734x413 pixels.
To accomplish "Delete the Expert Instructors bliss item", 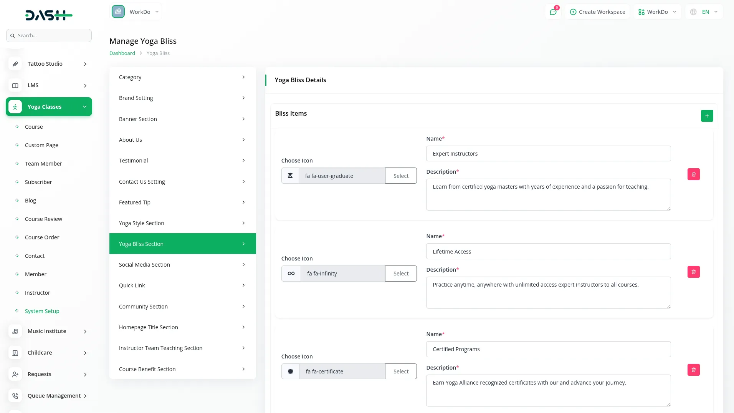I will (x=693, y=174).
